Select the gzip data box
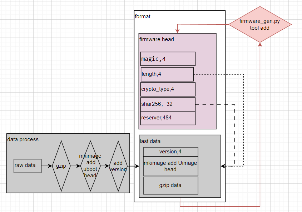The height and width of the screenshot is (212, 302). (x=170, y=185)
